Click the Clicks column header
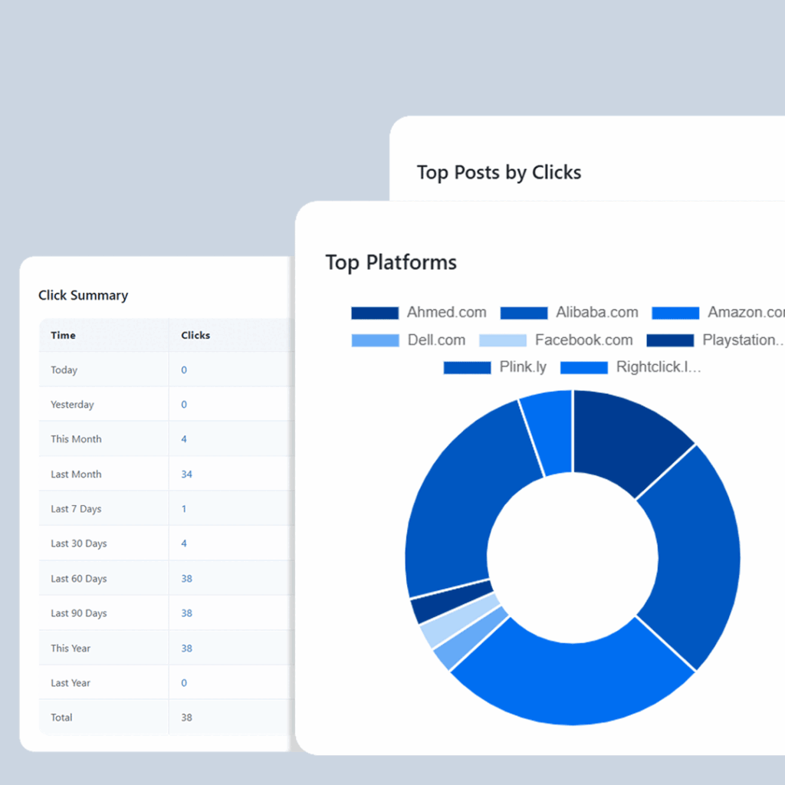 pyautogui.click(x=195, y=335)
